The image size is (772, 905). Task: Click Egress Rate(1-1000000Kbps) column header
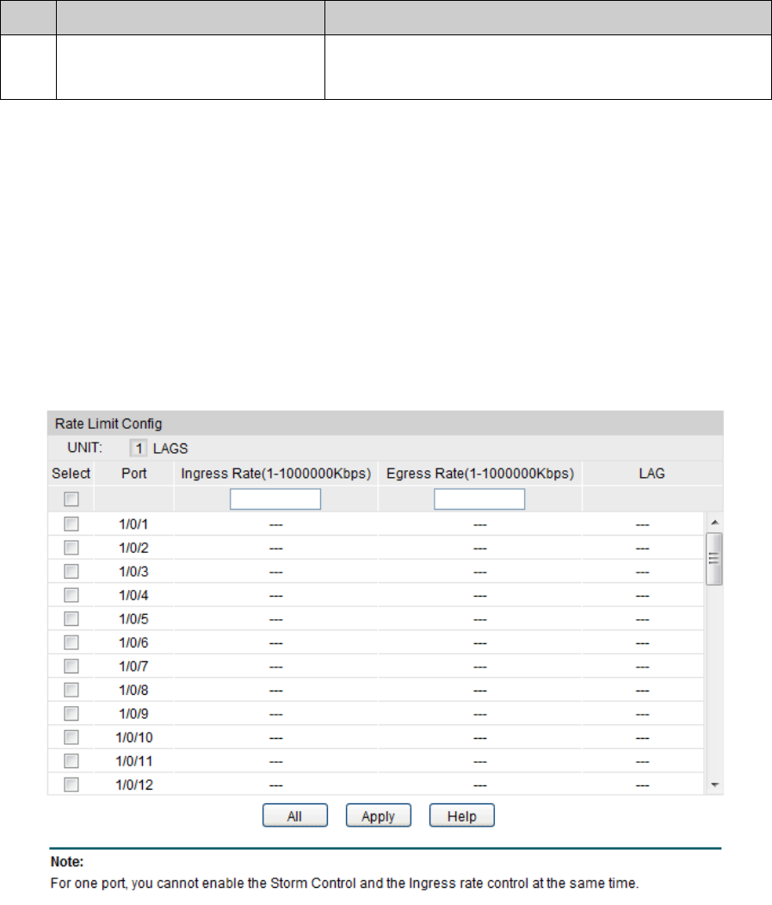480,474
